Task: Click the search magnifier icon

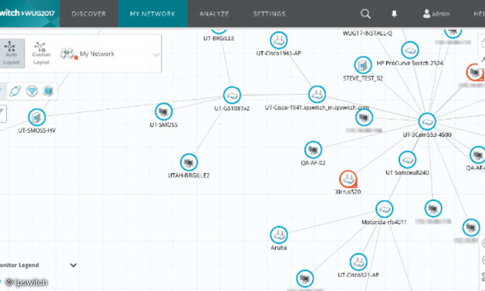Action: coord(365,14)
